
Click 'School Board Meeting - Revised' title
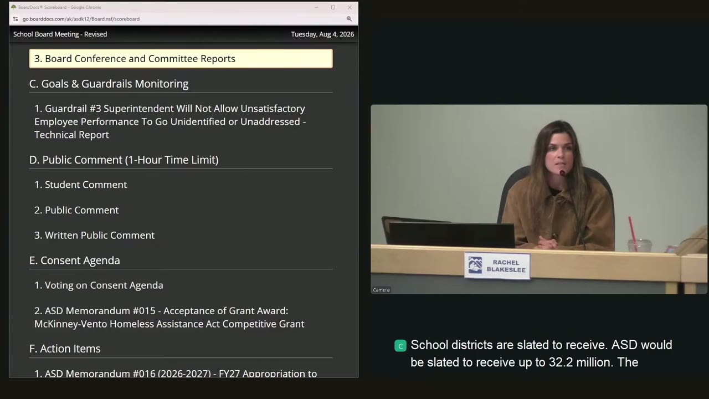point(60,34)
